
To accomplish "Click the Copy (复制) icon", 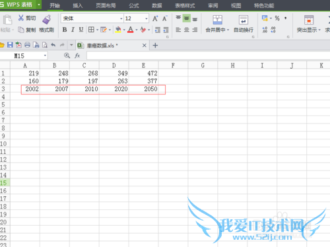I will 21,30.
